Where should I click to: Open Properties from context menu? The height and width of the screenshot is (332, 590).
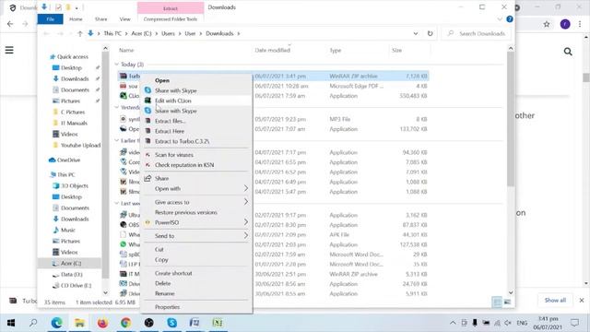click(x=167, y=307)
